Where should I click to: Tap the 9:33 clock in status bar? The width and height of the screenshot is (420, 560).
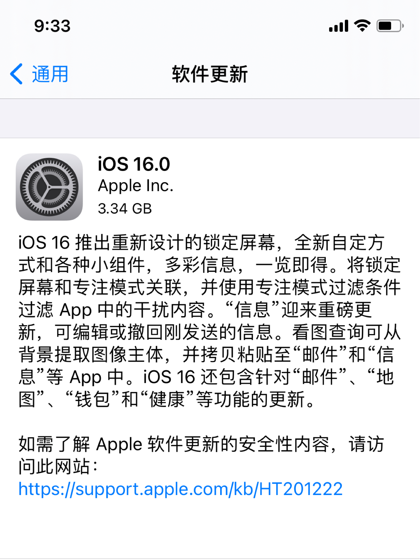tap(52, 26)
